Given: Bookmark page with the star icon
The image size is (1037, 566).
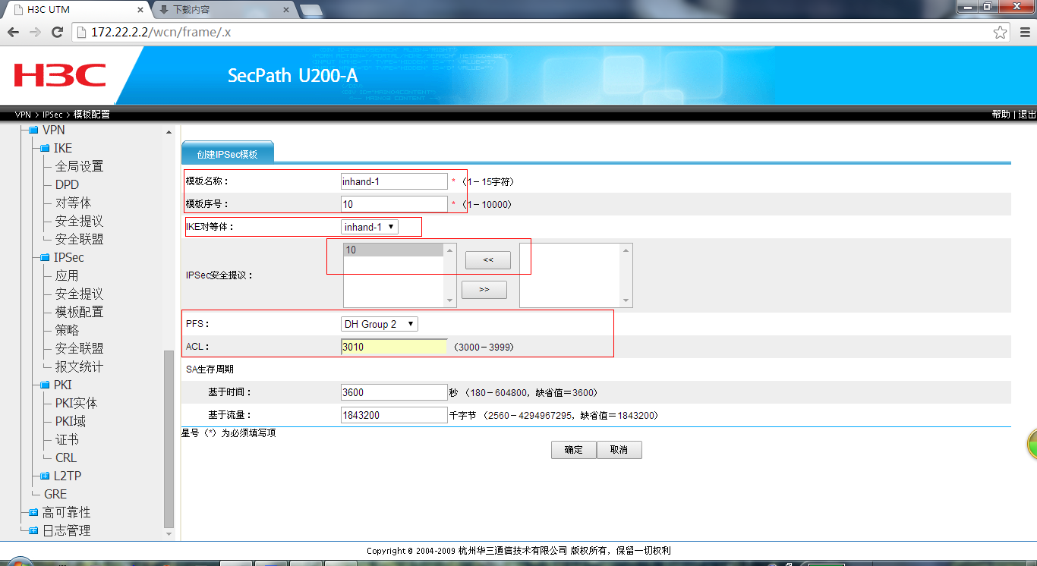Looking at the screenshot, I should 1001,32.
